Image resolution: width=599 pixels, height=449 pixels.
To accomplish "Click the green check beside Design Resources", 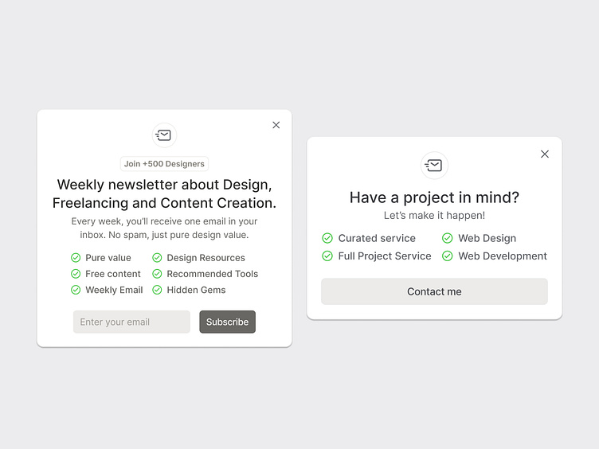I will pos(157,258).
